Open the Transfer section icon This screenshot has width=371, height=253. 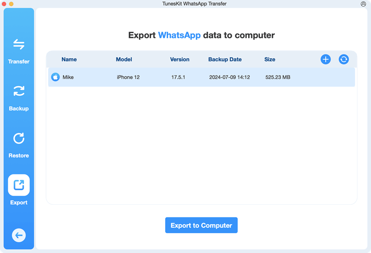(x=19, y=44)
